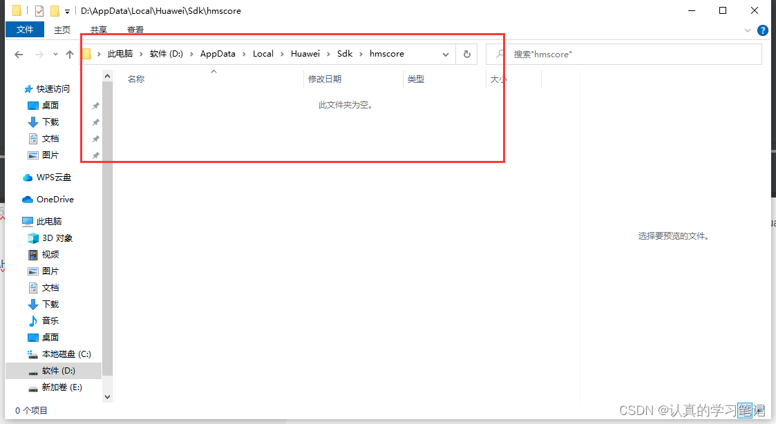The image size is (776, 424).
Task: Open the 查看 ribbon tab
Action: click(x=135, y=30)
